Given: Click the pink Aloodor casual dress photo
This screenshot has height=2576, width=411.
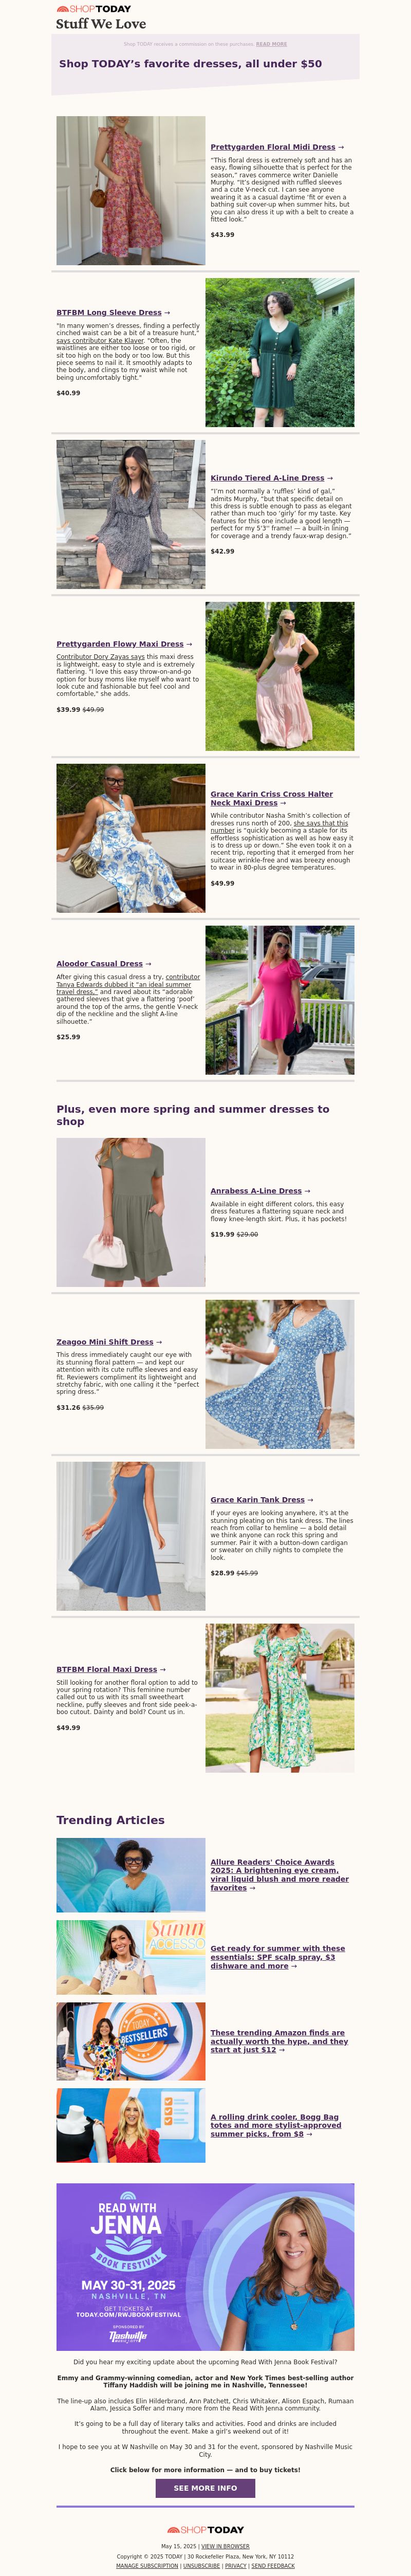Looking at the screenshot, I should (280, 1000).
